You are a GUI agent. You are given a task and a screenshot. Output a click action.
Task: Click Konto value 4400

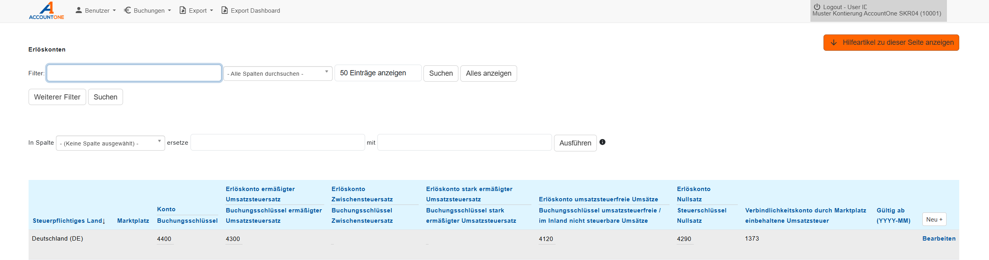click(164, 239)
